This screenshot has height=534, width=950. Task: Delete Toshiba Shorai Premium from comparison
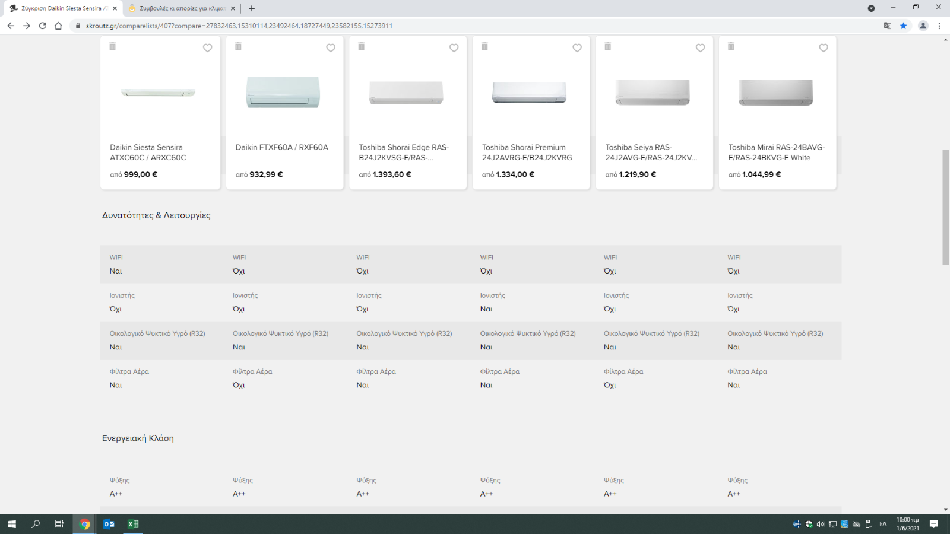[x=484, y=46]
